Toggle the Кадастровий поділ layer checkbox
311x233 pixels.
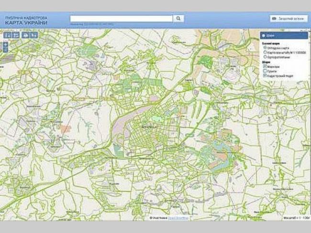(x=265, y=75)
